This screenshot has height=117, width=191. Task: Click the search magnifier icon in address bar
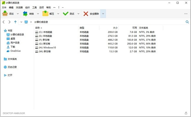coord(187,22)
